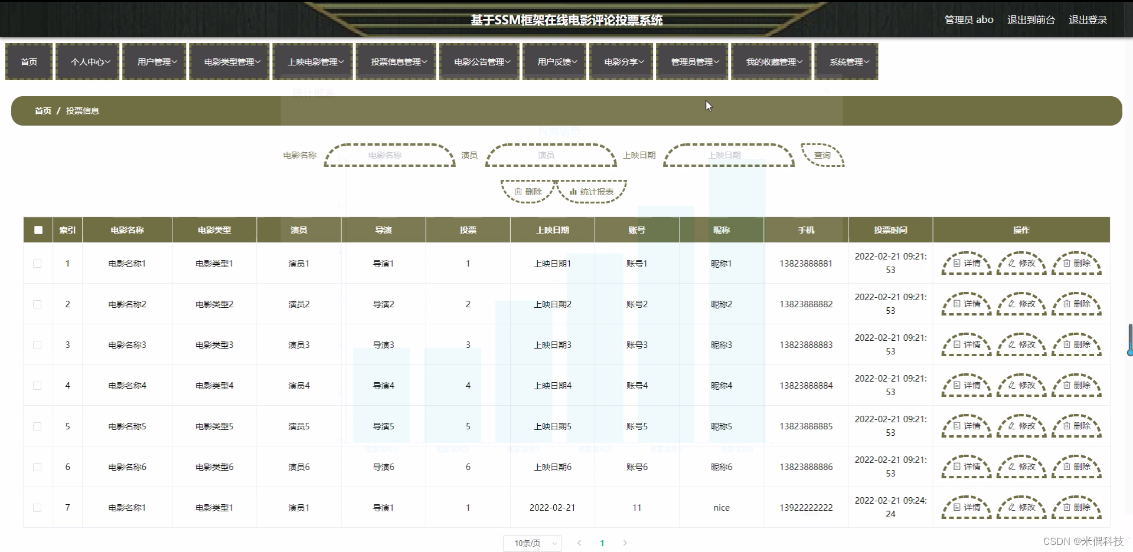Click the bulk delete trash icon
This screenshot has width=1133, height=552.
click(x=527, y=191)
